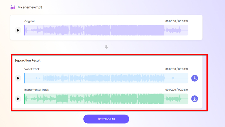The image size is (225, 127).
Task: Click the Separation Result heading
Action: (x=28, y=60)
